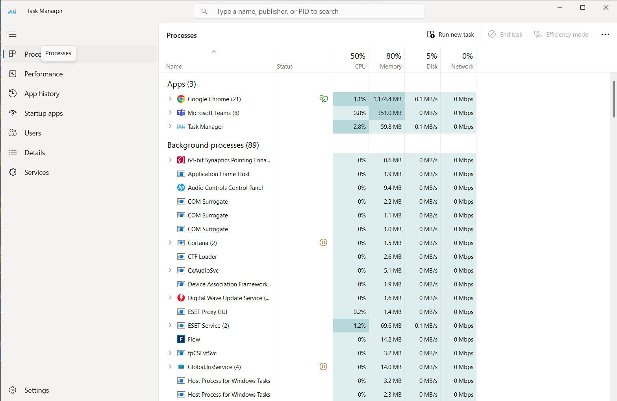Sort by the Disk column header
The width and height of the screenshot is (617, 401).
(422, 60)
